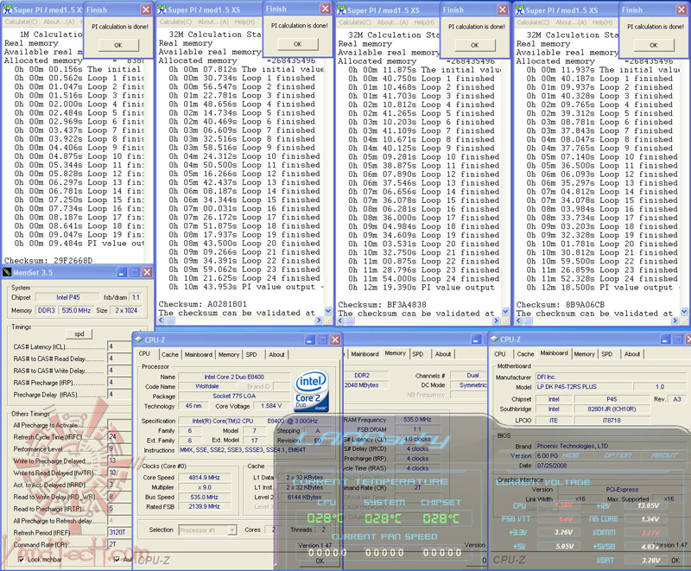The width and height of the screenshot is (691, 571).
Task: Click OK in the Finish dialog of the 12m 19.390s window
Action: 474,45
